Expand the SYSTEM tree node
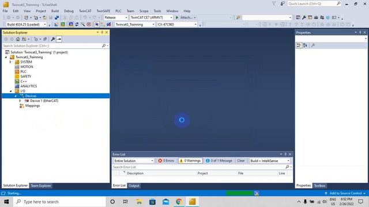This screenshot has width=369, height=207. tap(10, 62)
